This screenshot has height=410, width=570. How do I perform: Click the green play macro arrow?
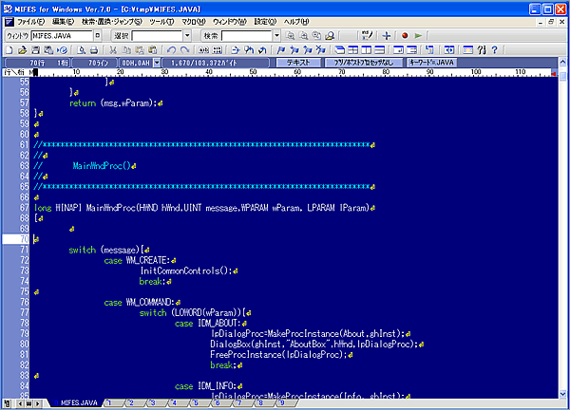click(x=418, y=35)
